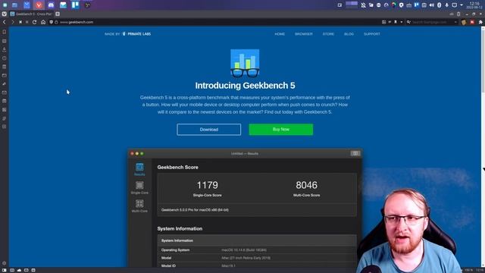Open the closed tabs trash icon

coord(458,14)
